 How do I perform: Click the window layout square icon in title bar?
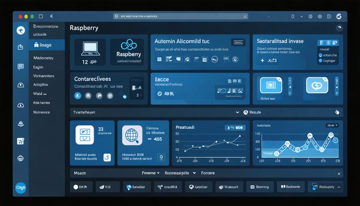(x=41, y=16)
